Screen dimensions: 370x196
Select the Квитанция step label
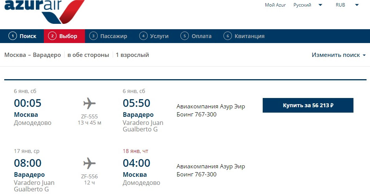(249, 36)
